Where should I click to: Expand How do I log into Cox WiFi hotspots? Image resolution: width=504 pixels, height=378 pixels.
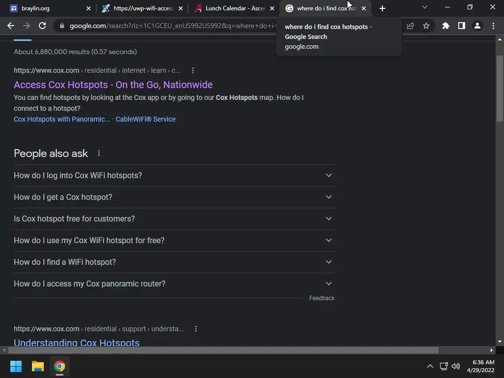(x=174, y=176)
